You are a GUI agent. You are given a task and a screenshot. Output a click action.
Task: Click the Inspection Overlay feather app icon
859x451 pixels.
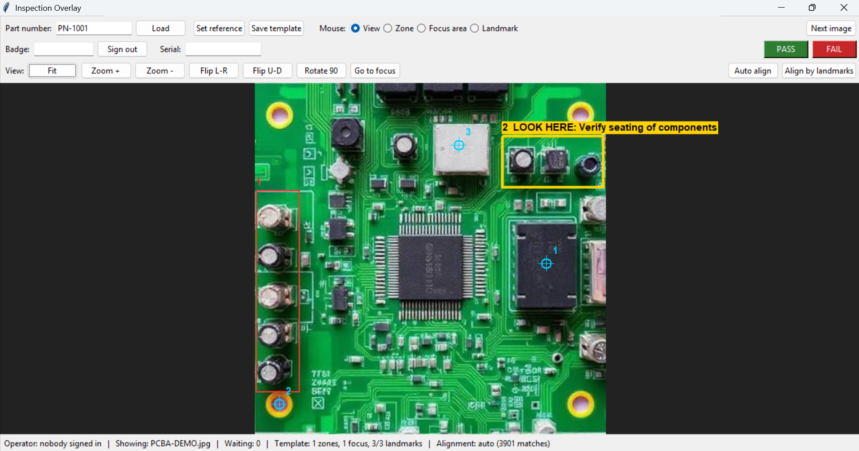(7, 8)
